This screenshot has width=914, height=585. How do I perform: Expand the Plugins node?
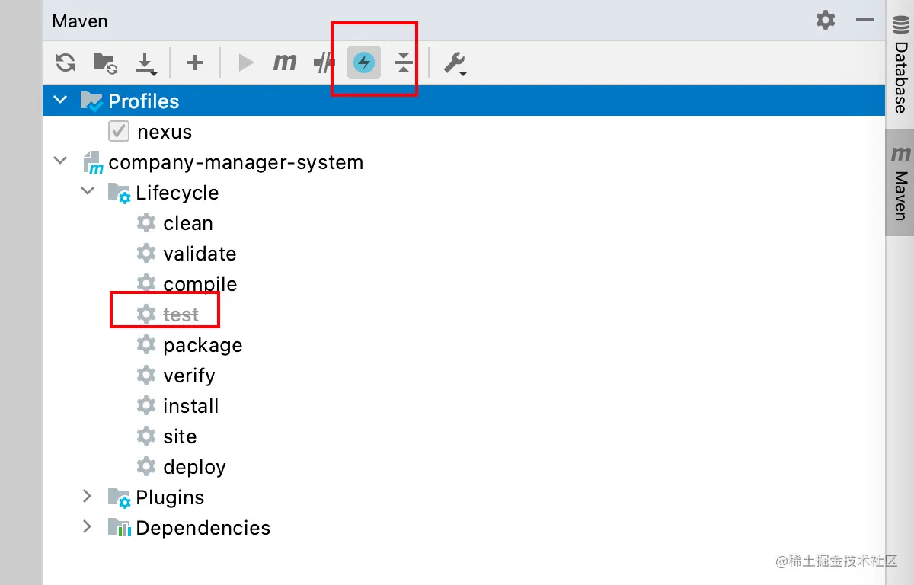[x=88, y=497]
